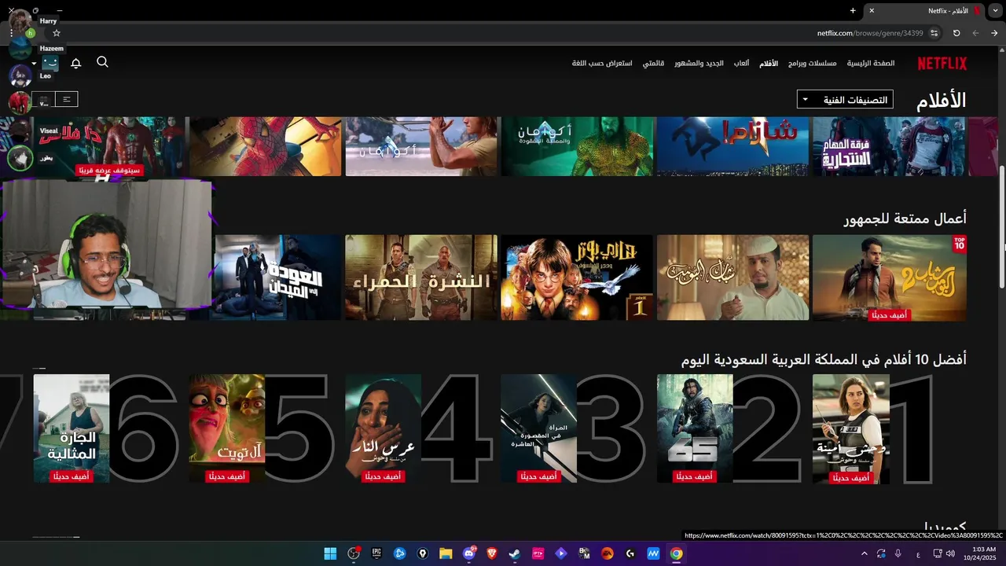The width and height of the screenshot is (1006, 566).
Task: Open Logitech G HUB taskbar icon
Action: click(x=630, y=553)
